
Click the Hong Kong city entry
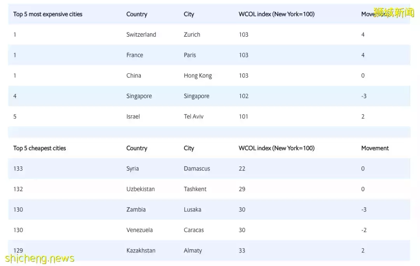coord(198,76)
